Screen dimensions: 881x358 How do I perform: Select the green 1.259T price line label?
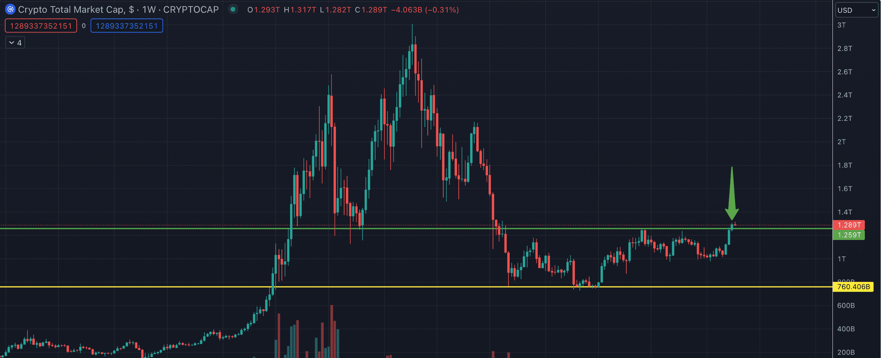pyautogui.click(x=849, y=235)
